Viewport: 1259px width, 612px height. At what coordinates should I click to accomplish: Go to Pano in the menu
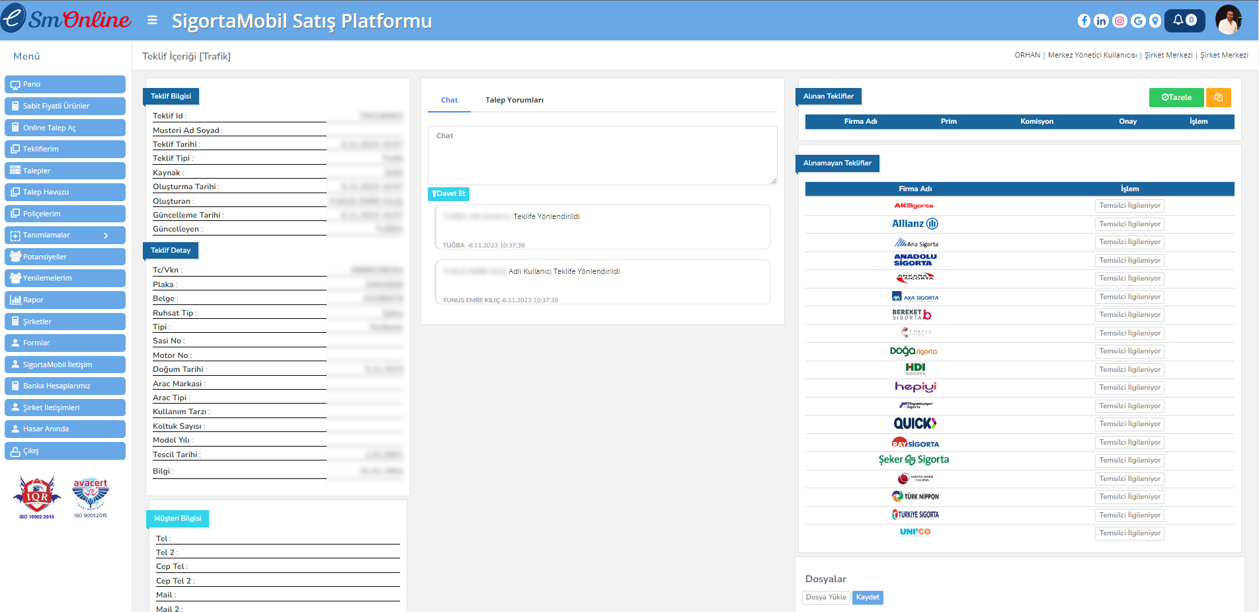point(65,84)
